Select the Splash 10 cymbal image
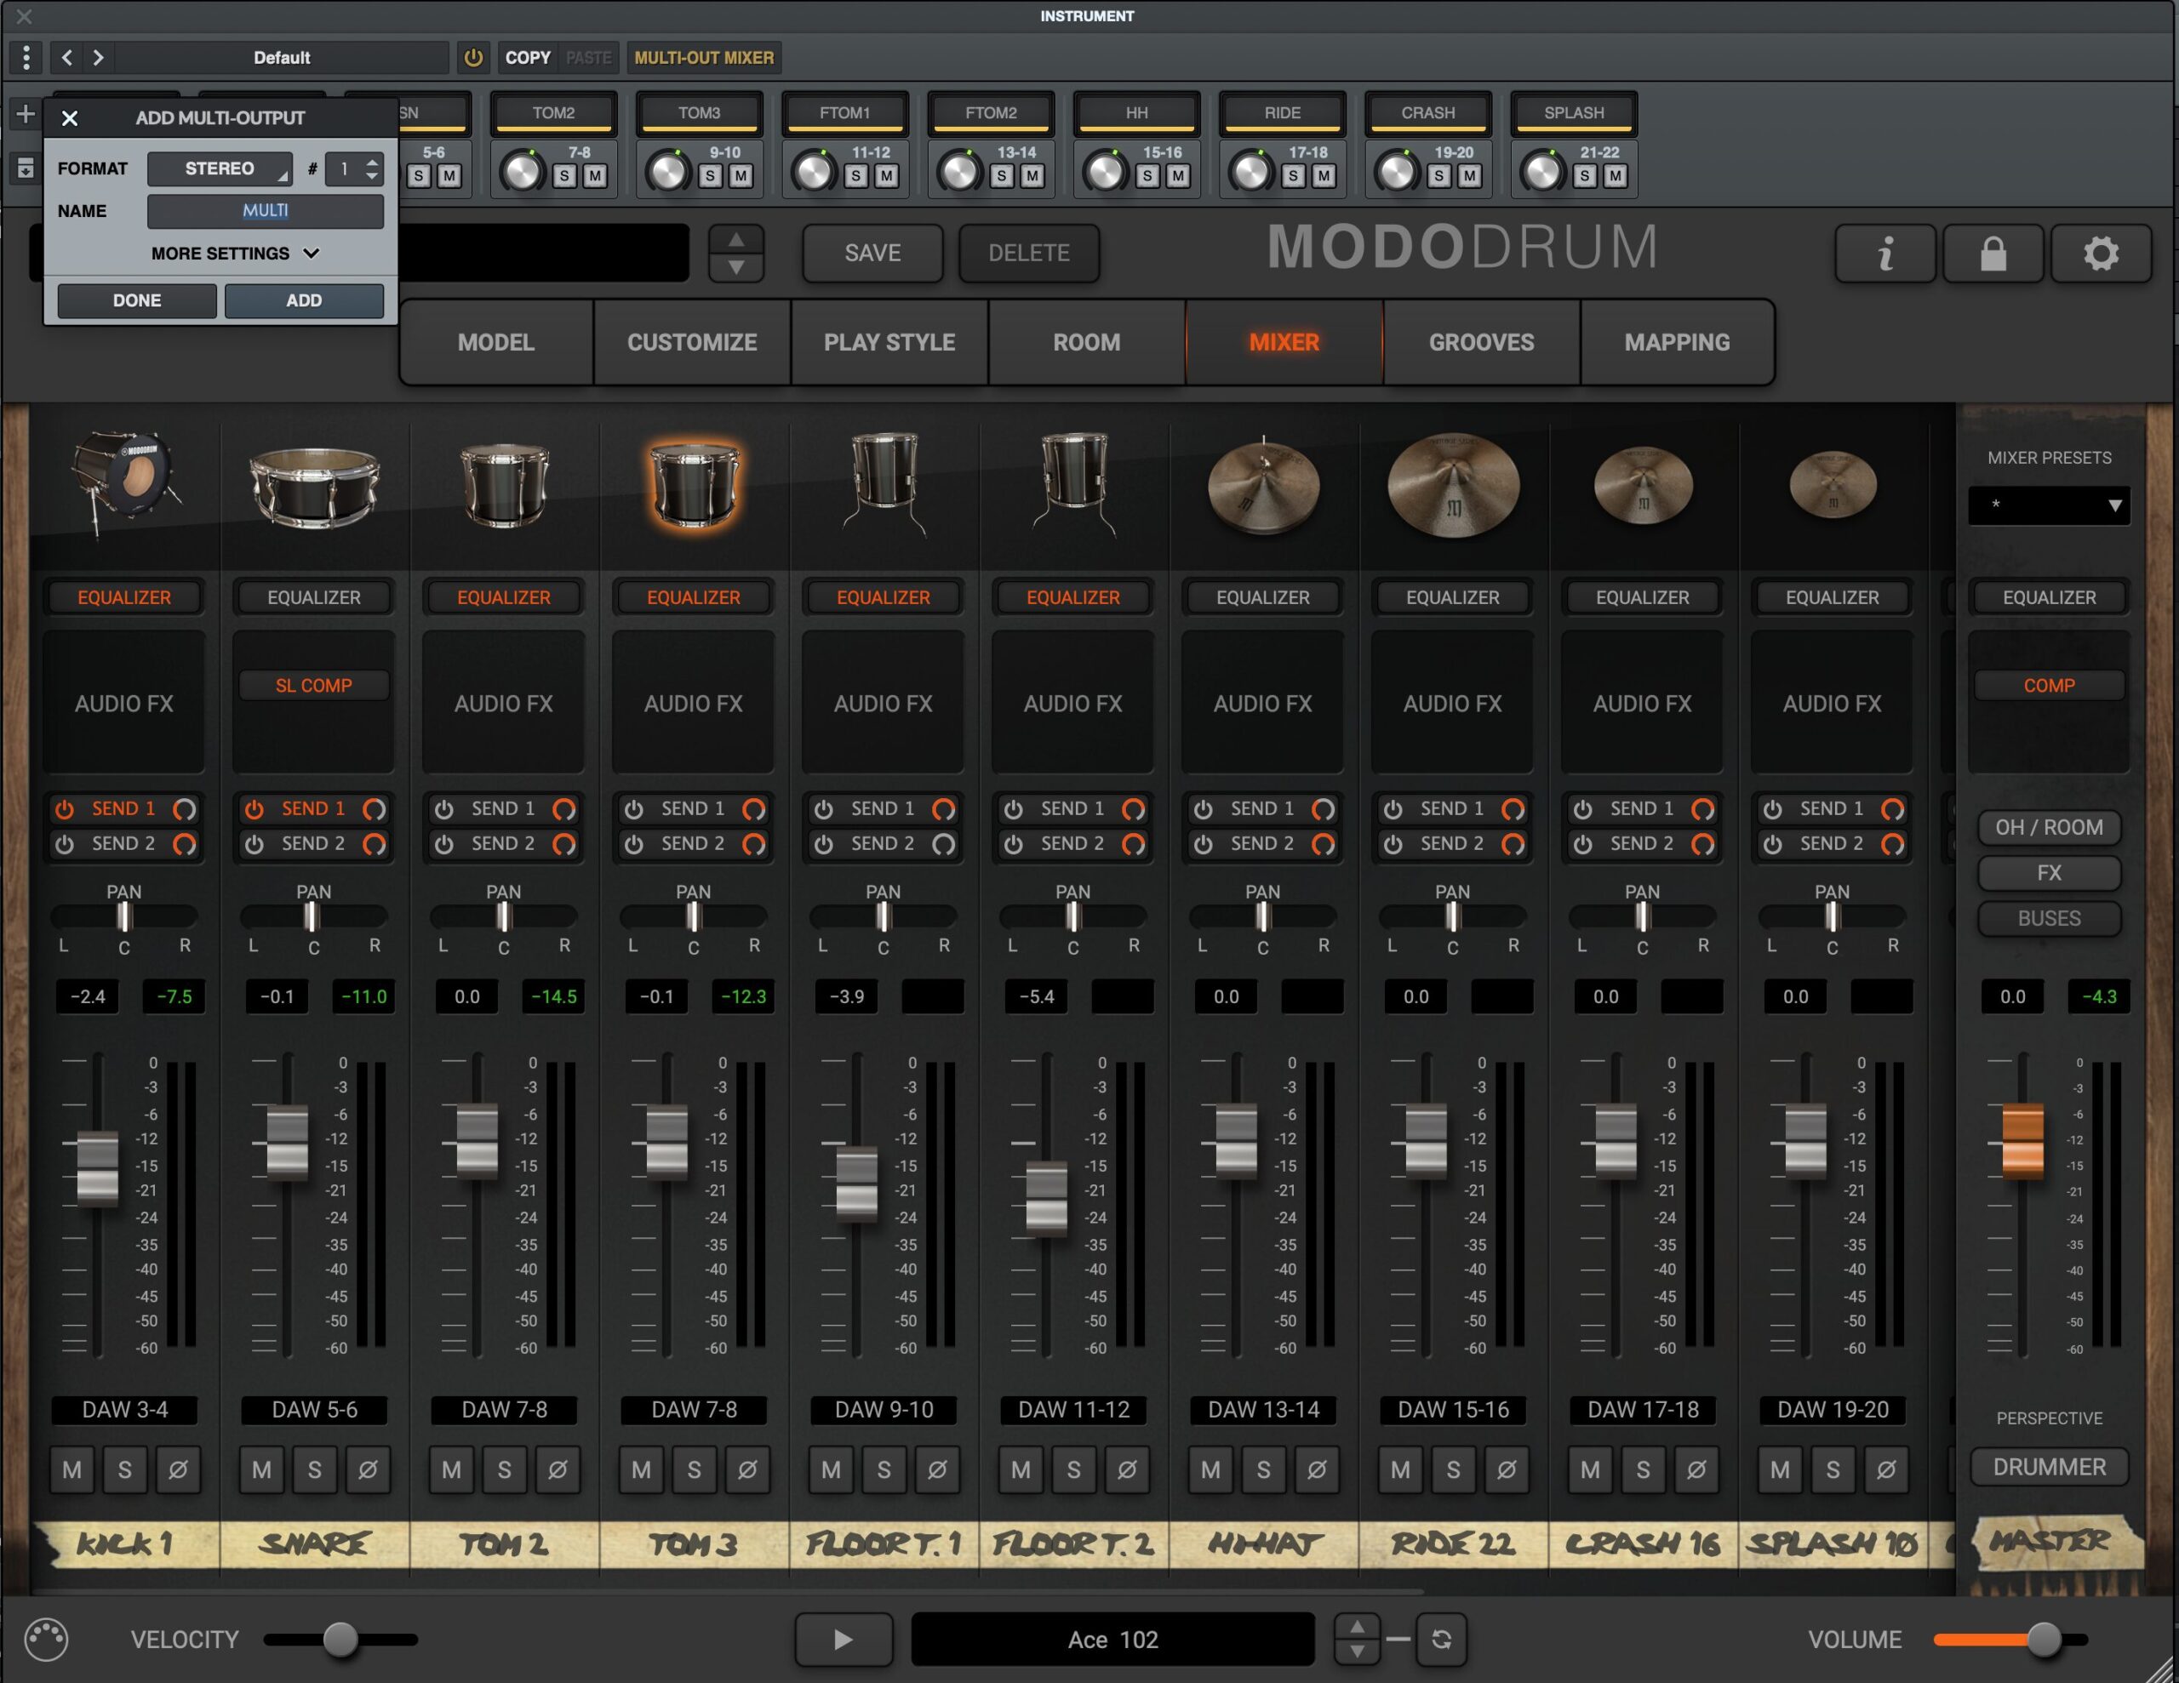Image resolution: width=2179 pixels, height=1683 pixels. [1833, 486]
